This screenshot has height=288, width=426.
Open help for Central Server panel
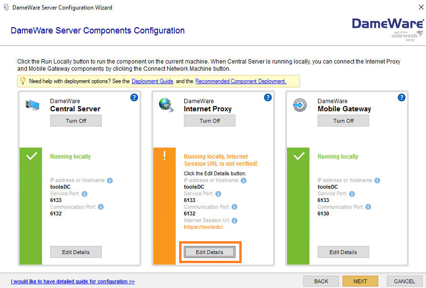(x=134, y=97)
